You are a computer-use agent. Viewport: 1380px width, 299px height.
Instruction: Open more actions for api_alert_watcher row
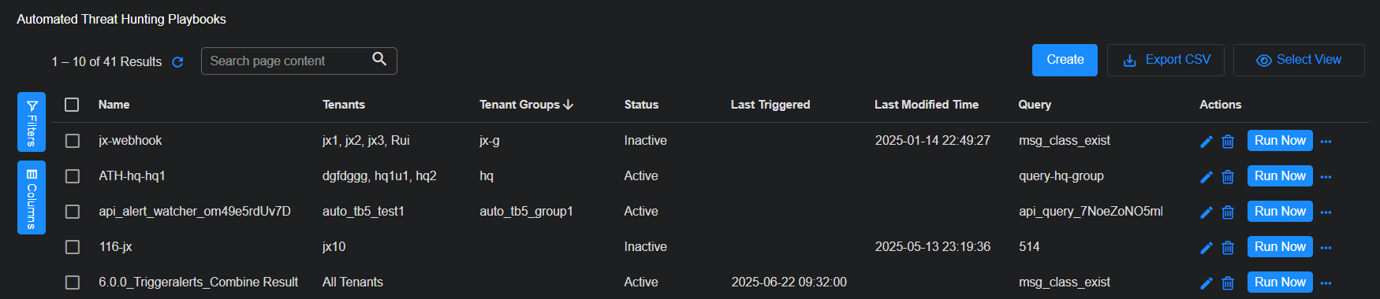(1326, 212)
